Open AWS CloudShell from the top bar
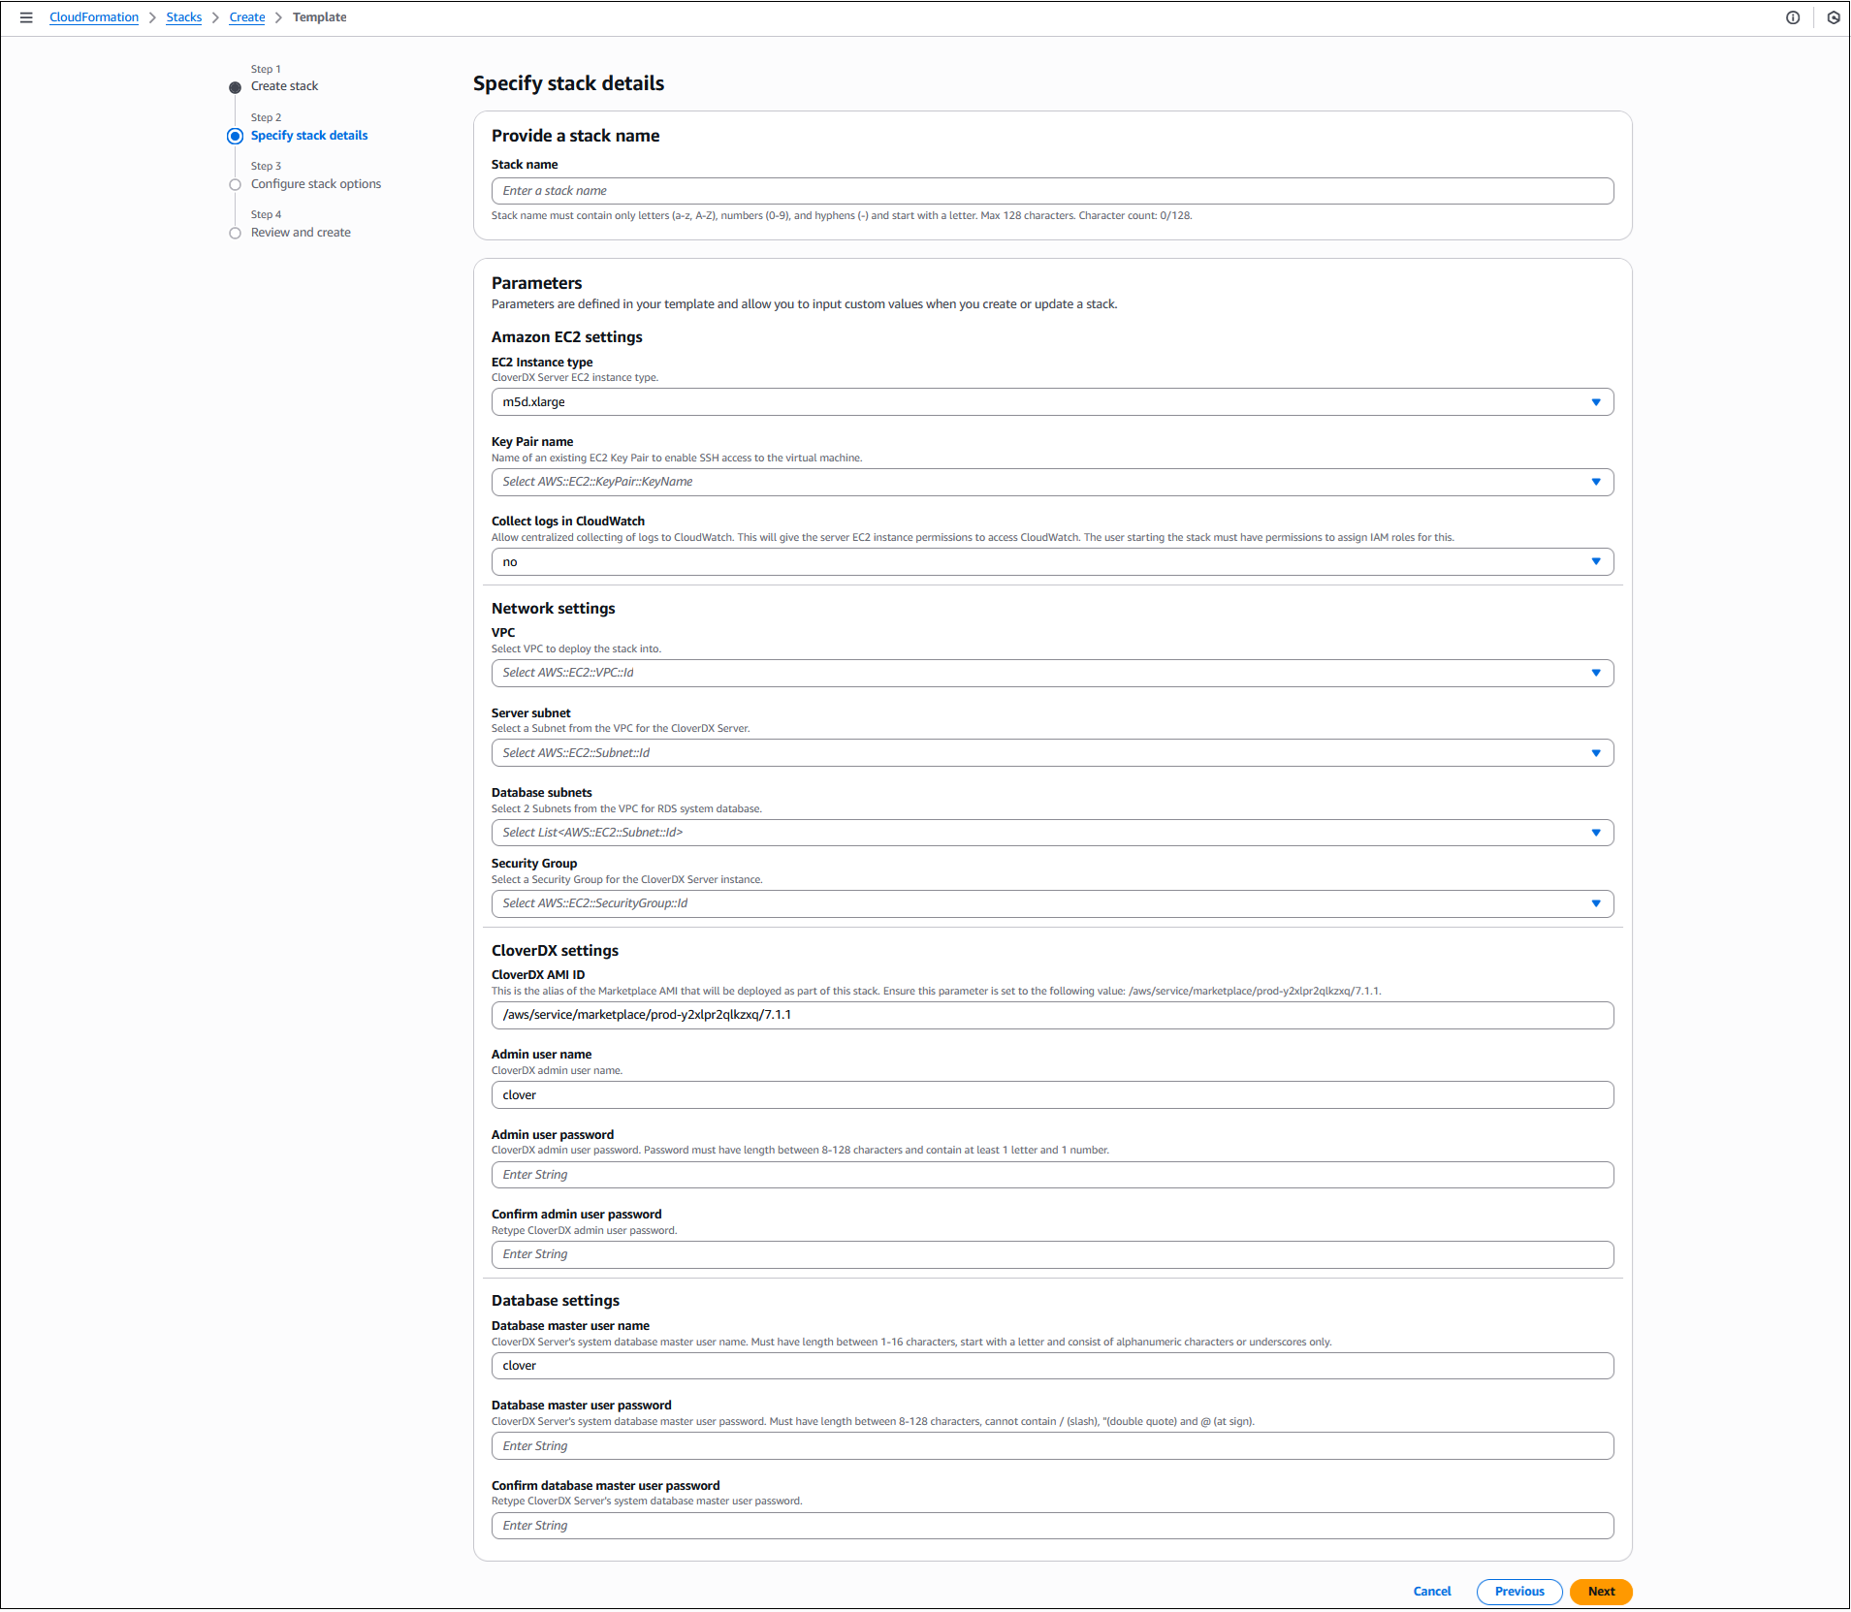The height and width of the screenshot is (1612, 1851). [x=1832, y=16]
